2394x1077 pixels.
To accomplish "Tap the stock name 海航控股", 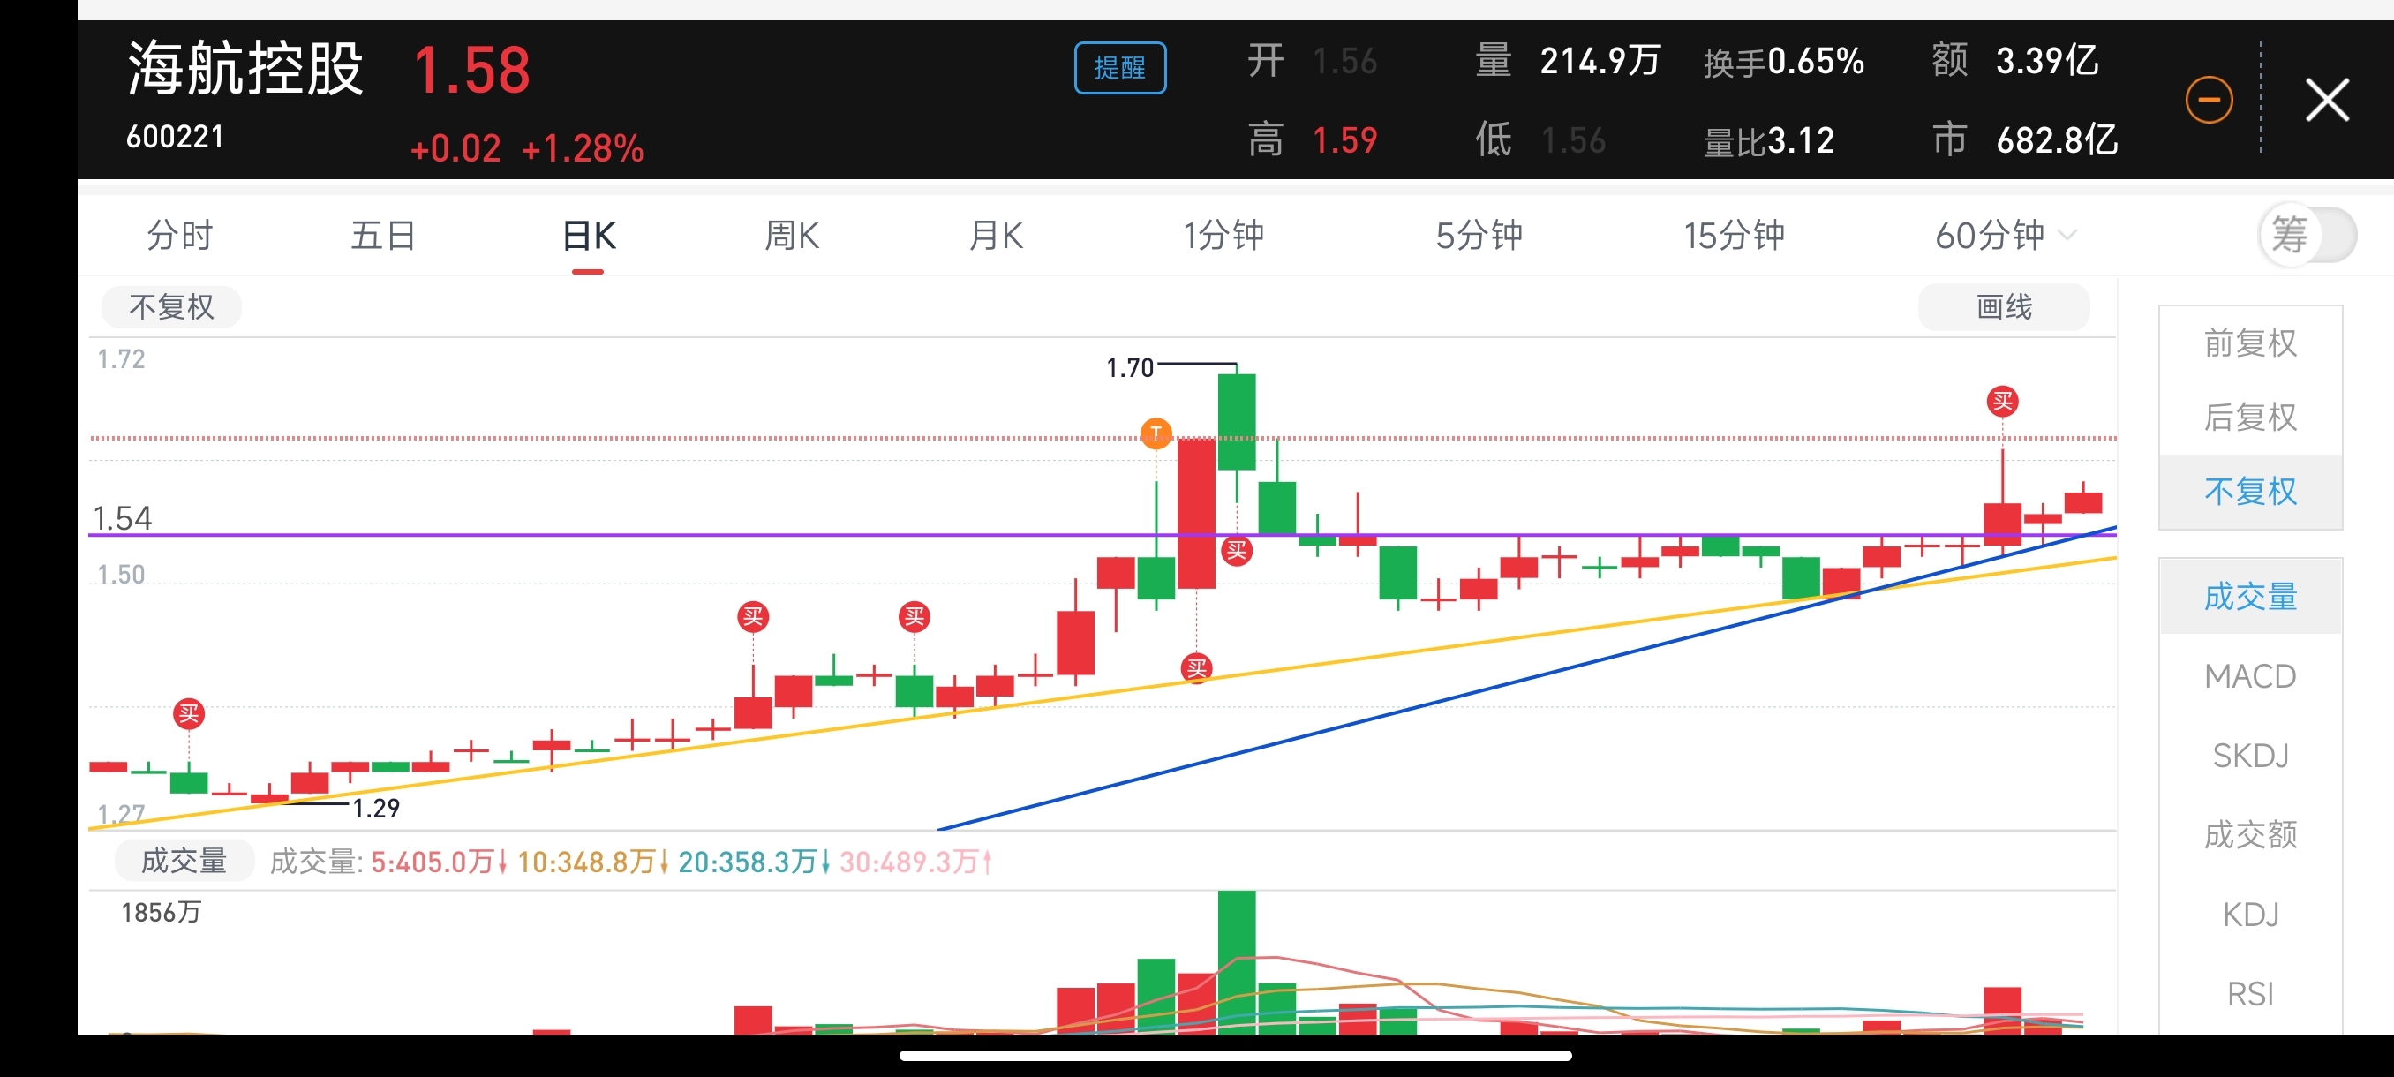I will click(x=245, y=69).
